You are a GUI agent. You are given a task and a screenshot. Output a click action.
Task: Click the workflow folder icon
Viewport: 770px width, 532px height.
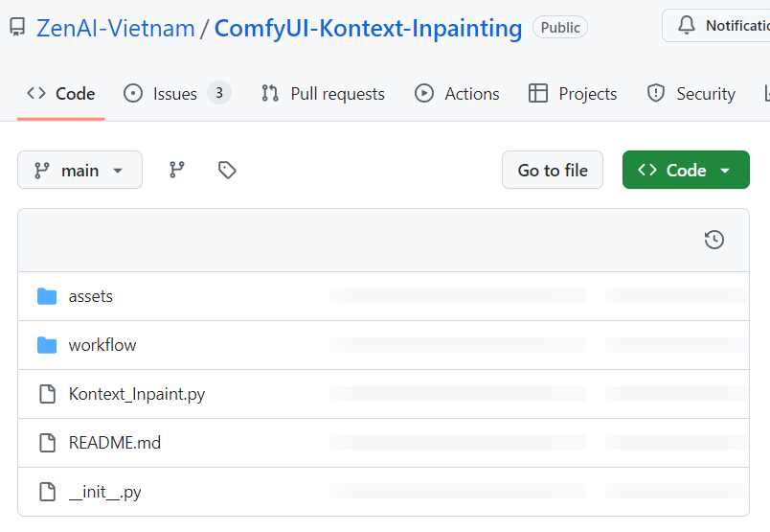47,345
